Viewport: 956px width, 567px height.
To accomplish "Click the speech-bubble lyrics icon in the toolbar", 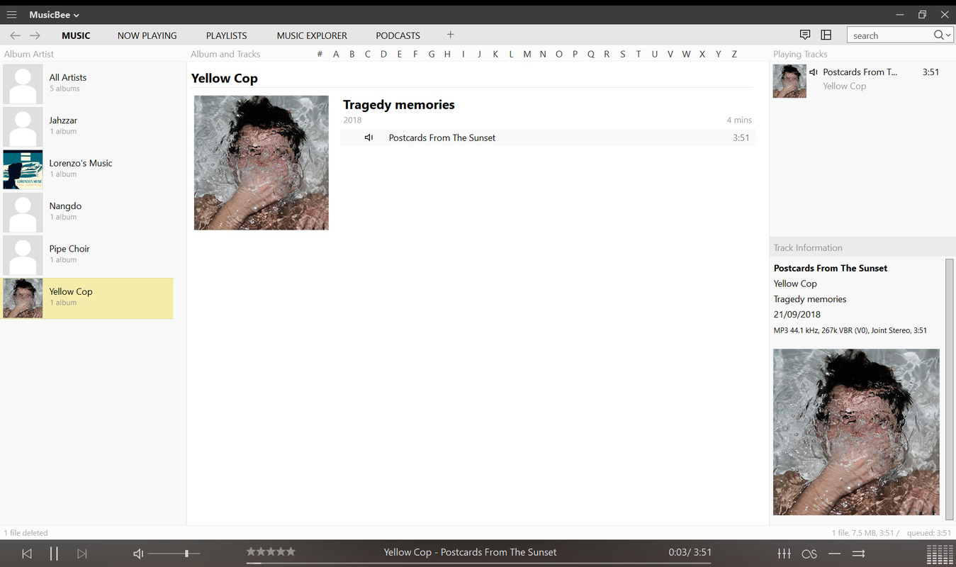I will pyautogui.click(x=805, y=35).
